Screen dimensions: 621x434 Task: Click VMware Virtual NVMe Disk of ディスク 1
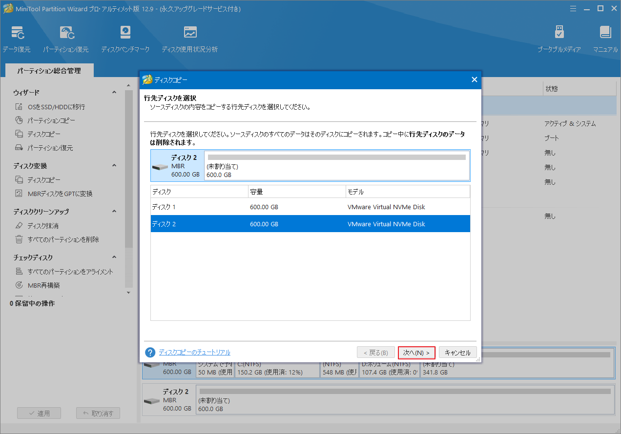(x=386, y=207)
